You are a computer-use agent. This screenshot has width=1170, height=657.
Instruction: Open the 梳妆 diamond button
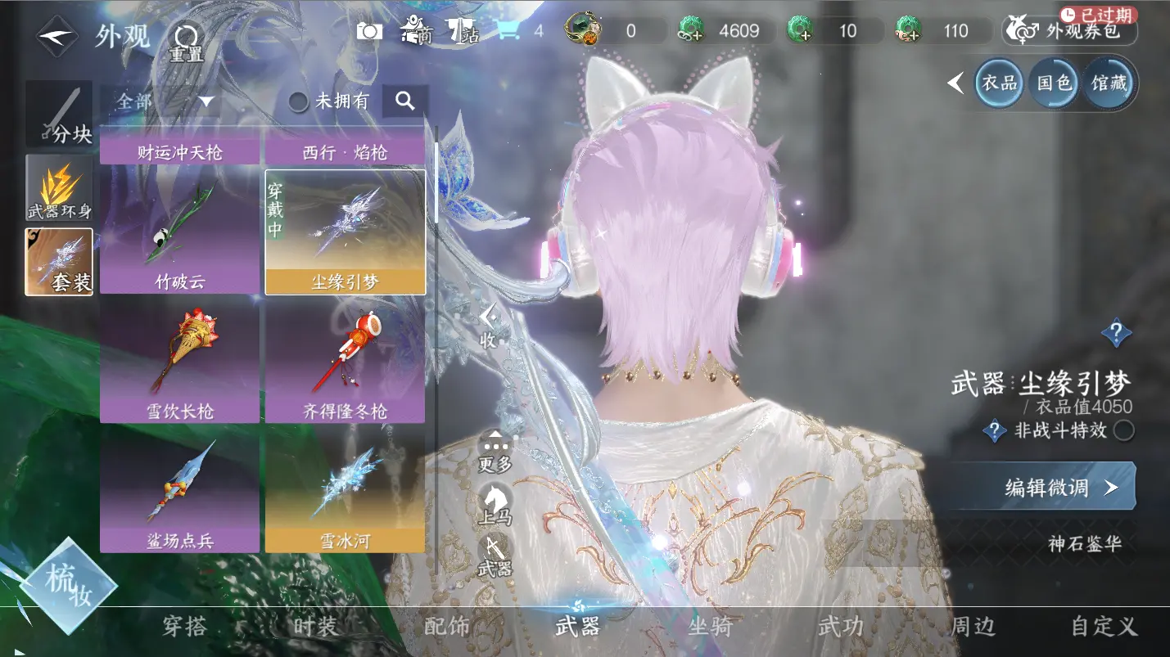69,586
